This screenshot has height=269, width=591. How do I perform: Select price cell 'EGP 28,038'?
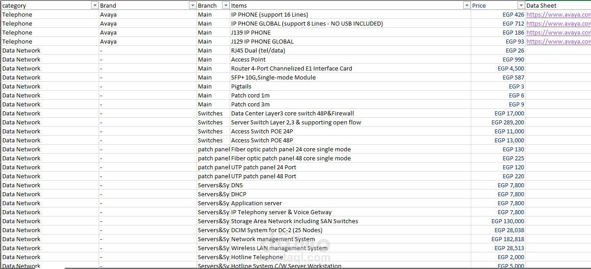tap(498, 230)
